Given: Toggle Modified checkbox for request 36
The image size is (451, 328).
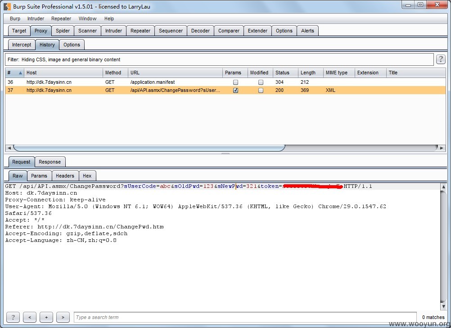Looking at the screenshot, I should pyautogui.click(x=261, y=82).
